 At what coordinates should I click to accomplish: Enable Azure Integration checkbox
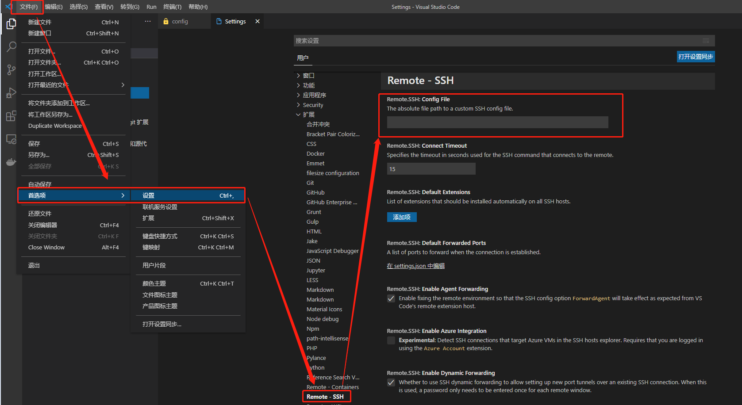point(391,340)
